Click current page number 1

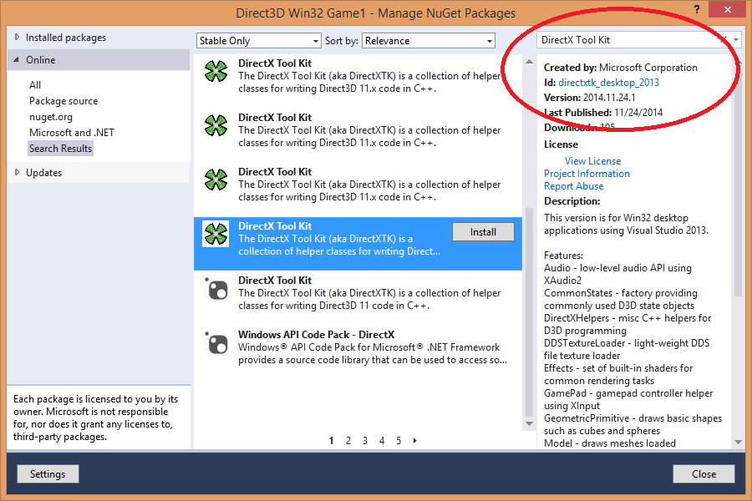coord(331,441)
